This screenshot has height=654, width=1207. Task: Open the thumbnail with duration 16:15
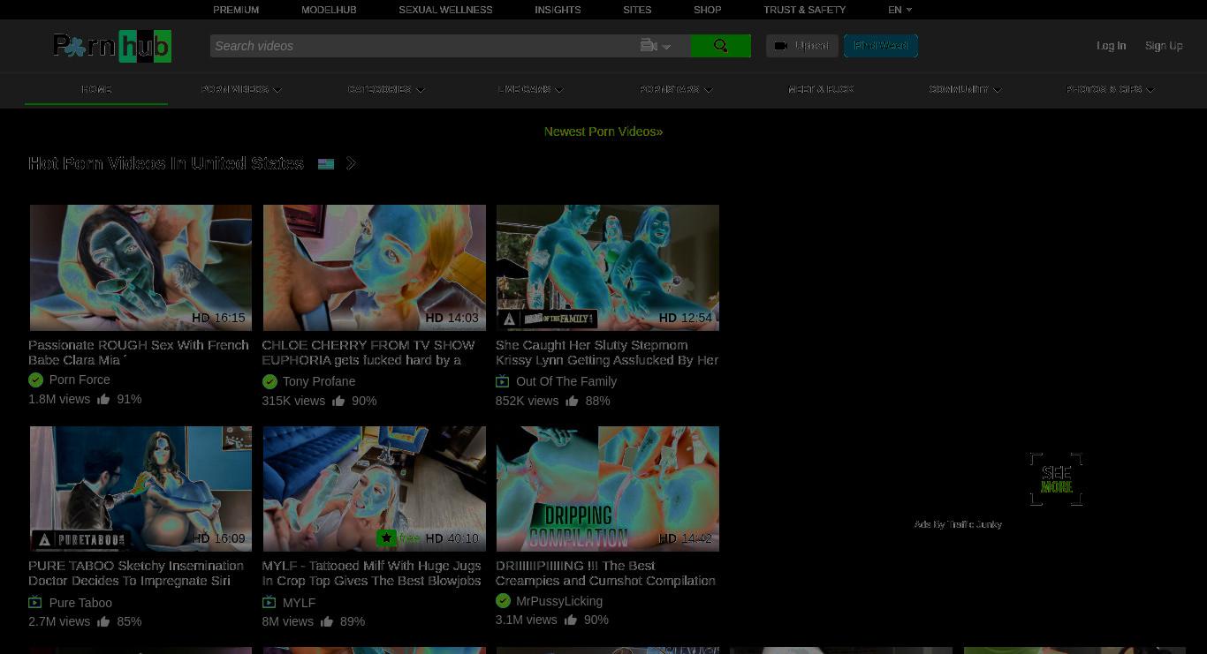click(x=140, y=267)
